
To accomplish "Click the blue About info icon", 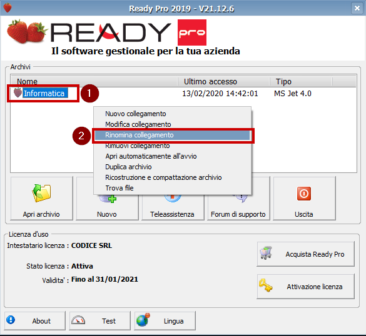I will click(x=11, y=320).
